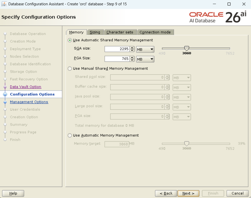Go to Management Options step link

tap(29, 102)
